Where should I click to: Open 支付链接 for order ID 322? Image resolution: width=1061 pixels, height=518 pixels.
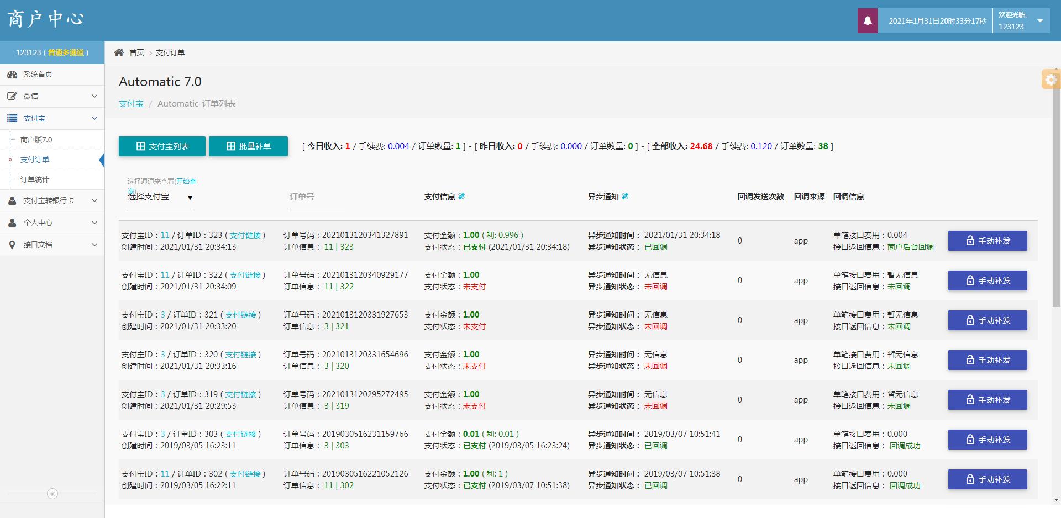(245, 275)
